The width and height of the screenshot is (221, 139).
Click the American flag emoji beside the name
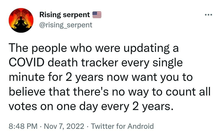97,14
